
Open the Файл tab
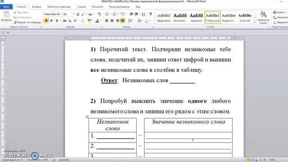[6, 7]
